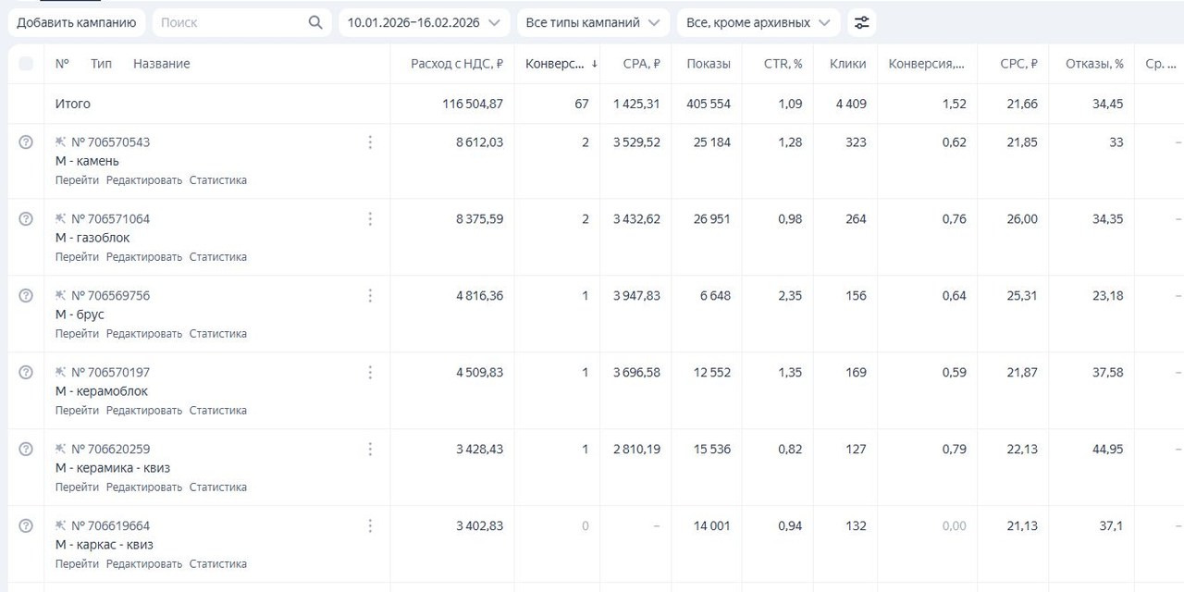The image size is (1184, 592).
Task: Open filter settings sliders icon
Action: (861, 22)
